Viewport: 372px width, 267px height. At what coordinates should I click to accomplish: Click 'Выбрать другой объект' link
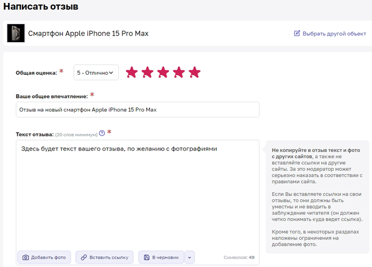point(334,34)
